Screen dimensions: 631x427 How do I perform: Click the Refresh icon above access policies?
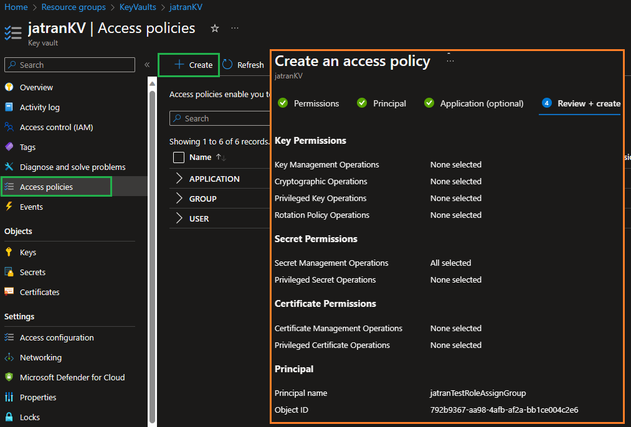[229, 65]
